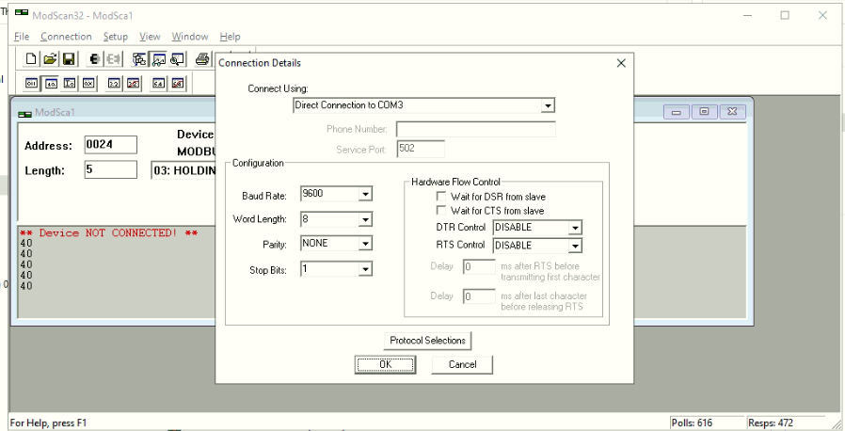This screenshot has height=431, width=845.
Task: Click the Print toolbar icon
Action: [x=202, y=58]
